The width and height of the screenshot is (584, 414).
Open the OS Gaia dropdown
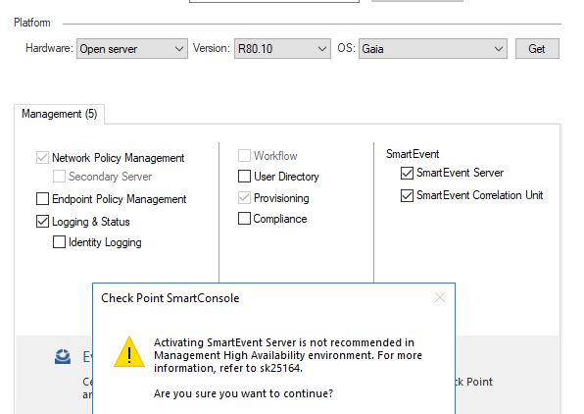click(x=433, y=49)
